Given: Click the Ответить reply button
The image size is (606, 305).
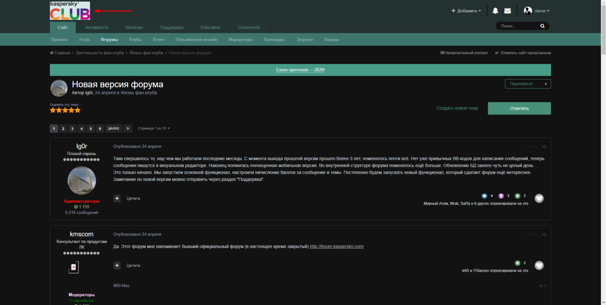Looking at the screenshot, I should tap(519, 108).
